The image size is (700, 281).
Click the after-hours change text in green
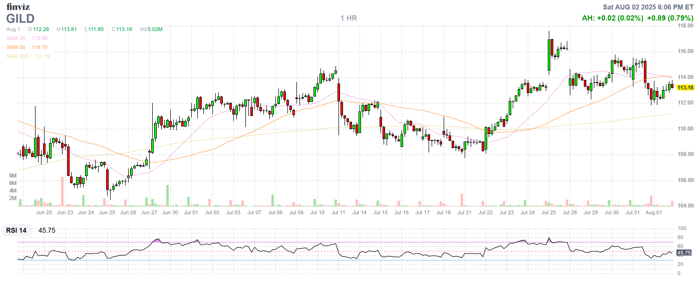[x=612, y=18]
